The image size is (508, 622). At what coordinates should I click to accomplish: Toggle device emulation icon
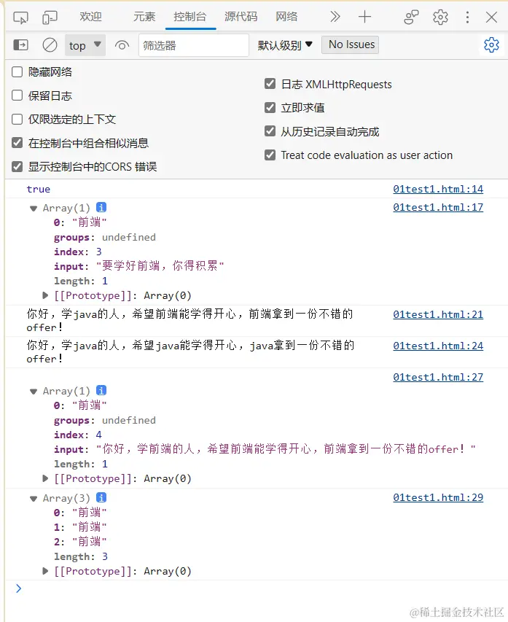[50, 17]
